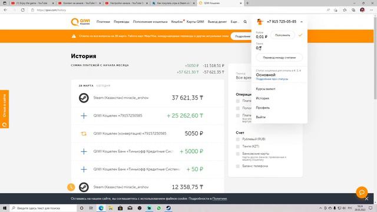Click the Отзыв о сайте side tab
The width and height of the screenshot is (377, 212).
[4, 109]
